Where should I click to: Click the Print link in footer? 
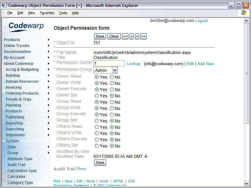click(x=57, y=181)
